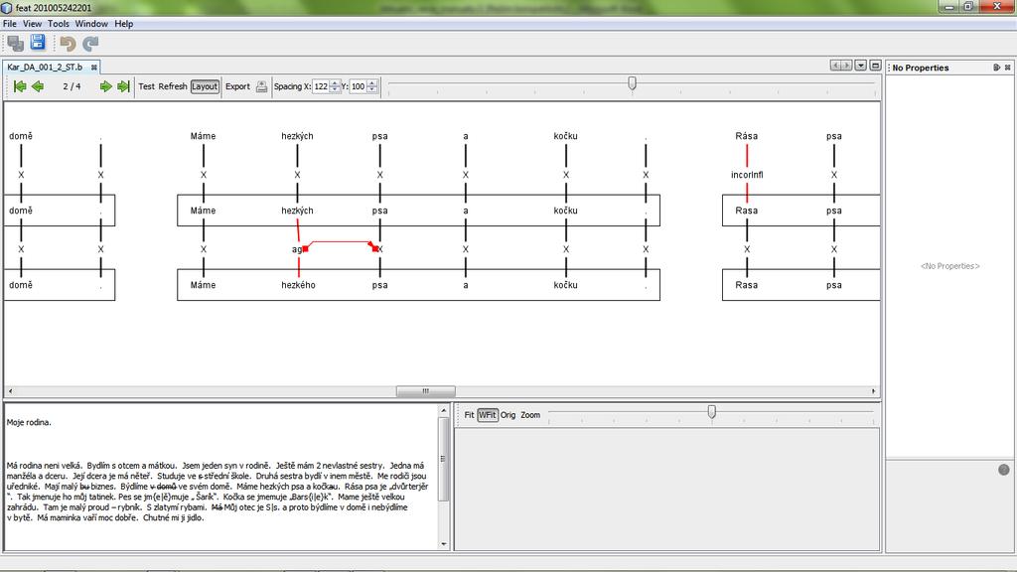Close the Kar_DA_001_2_ST.b tab

point(94,67)
